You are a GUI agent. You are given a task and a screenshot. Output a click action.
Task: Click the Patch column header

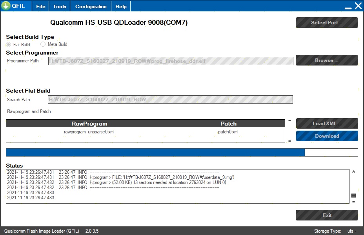click(x=228, y=124)
